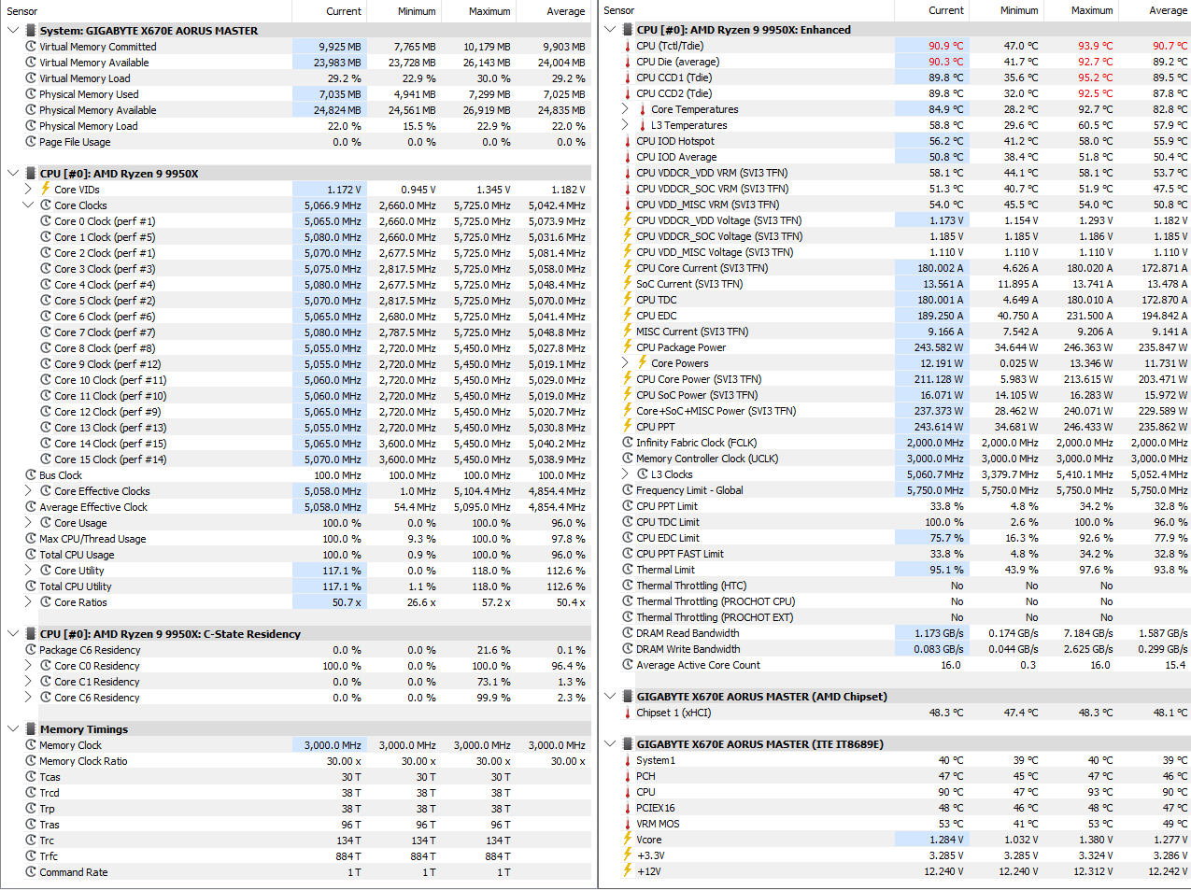Collapse the ITE IT8689E sensor group

(610, 744)
